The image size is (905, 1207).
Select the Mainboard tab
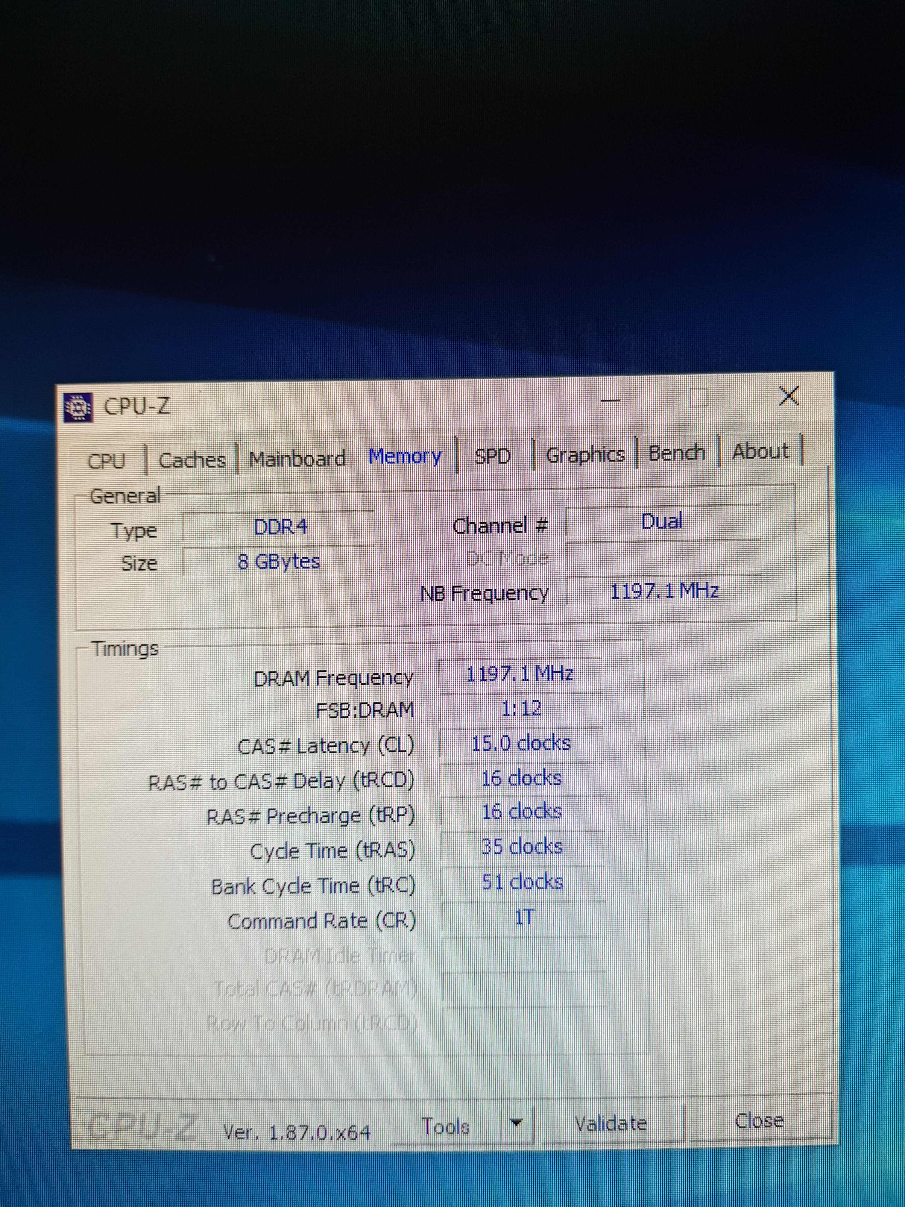pyautogui.click(x=297, y=459)
